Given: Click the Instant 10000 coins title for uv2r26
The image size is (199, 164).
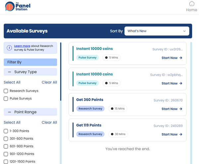Looking at the screenshot, I should [x=95, y=49].
